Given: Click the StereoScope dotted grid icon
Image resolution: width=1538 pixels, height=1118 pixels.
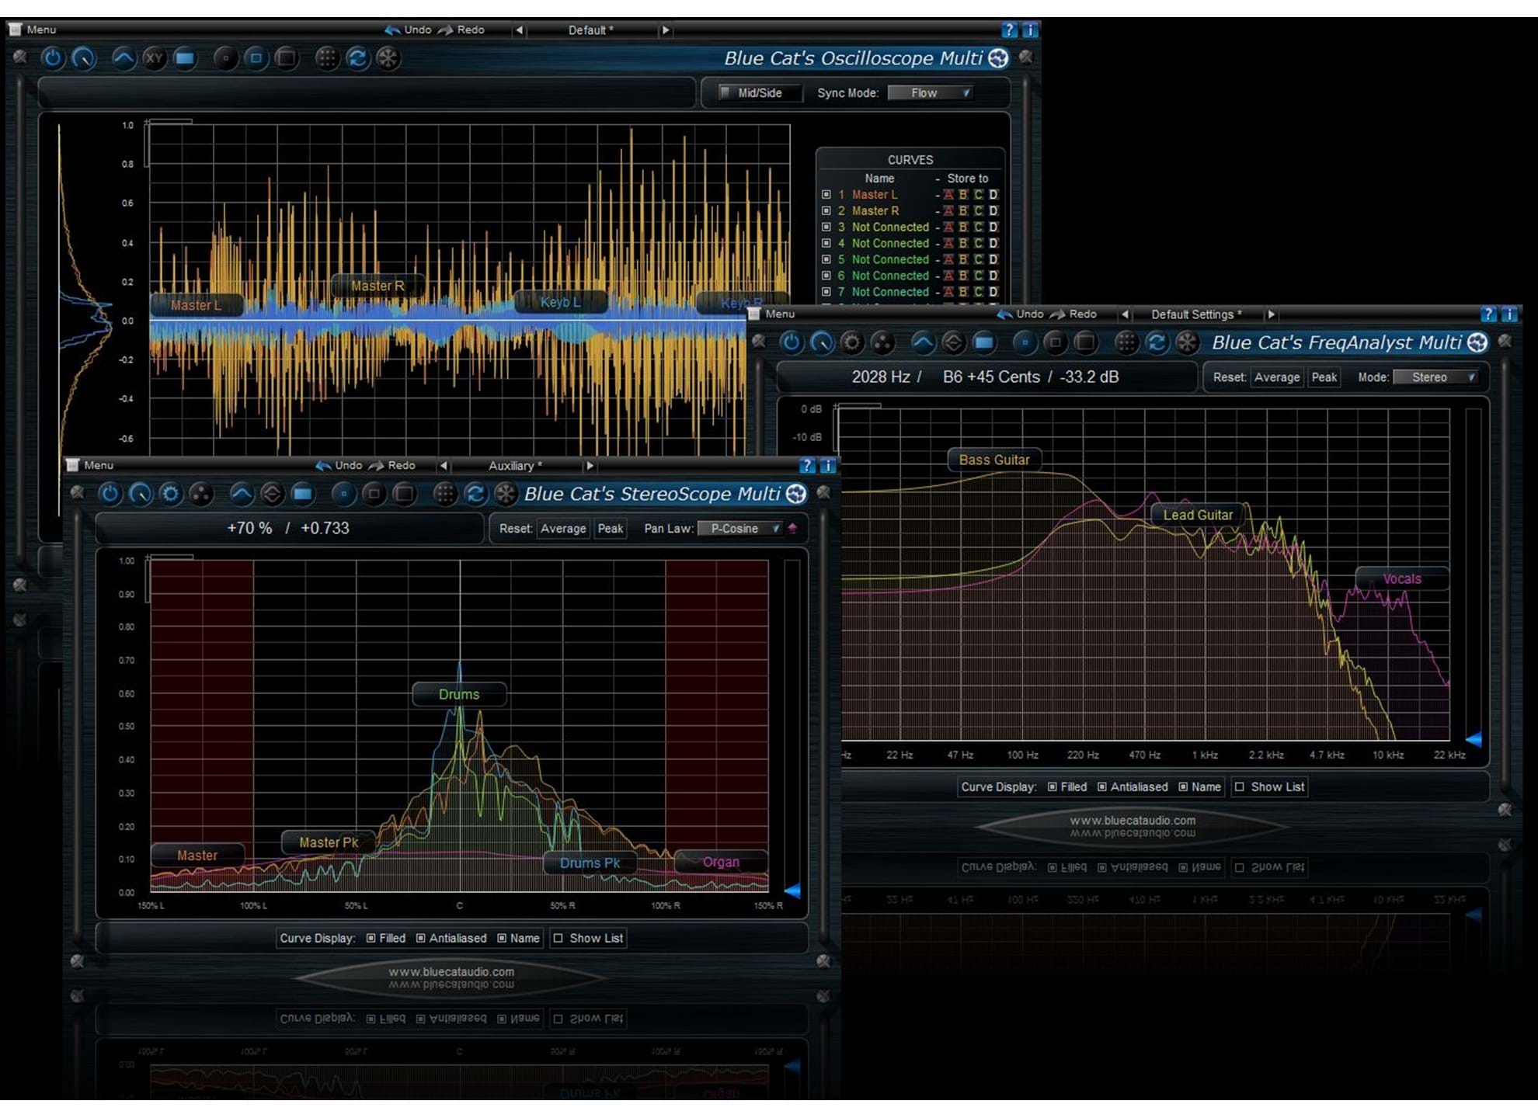Looking at the screenshot, I should [x=444, y=494].
